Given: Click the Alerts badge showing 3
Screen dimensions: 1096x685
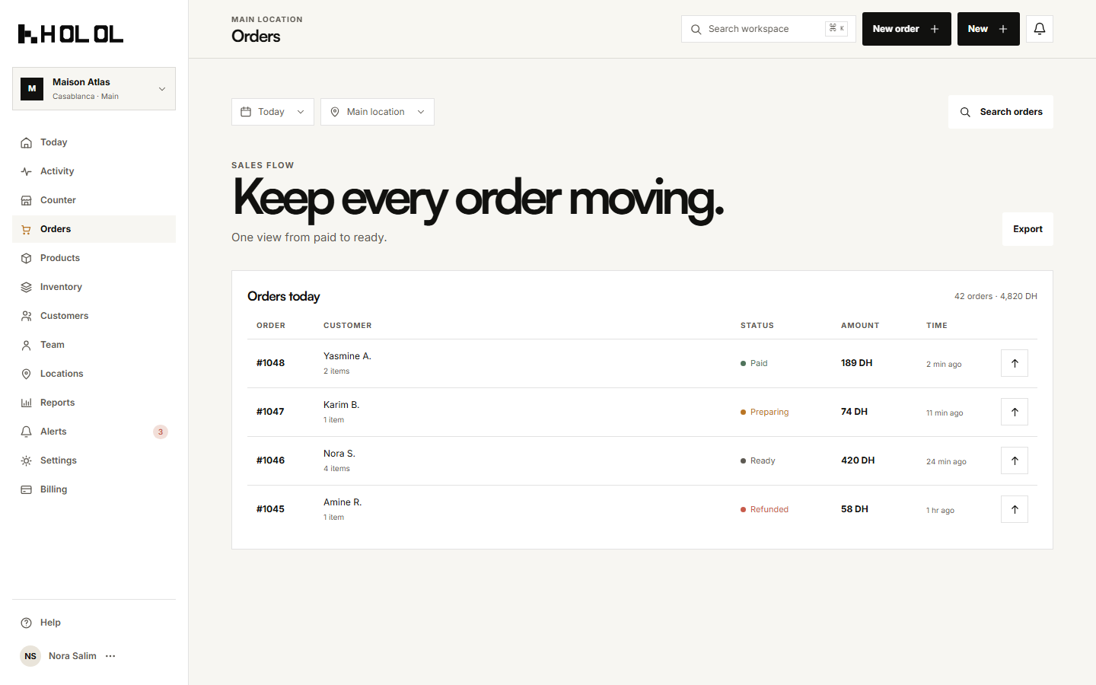Looking at the screenshot, I should click(x=161, y=432).
